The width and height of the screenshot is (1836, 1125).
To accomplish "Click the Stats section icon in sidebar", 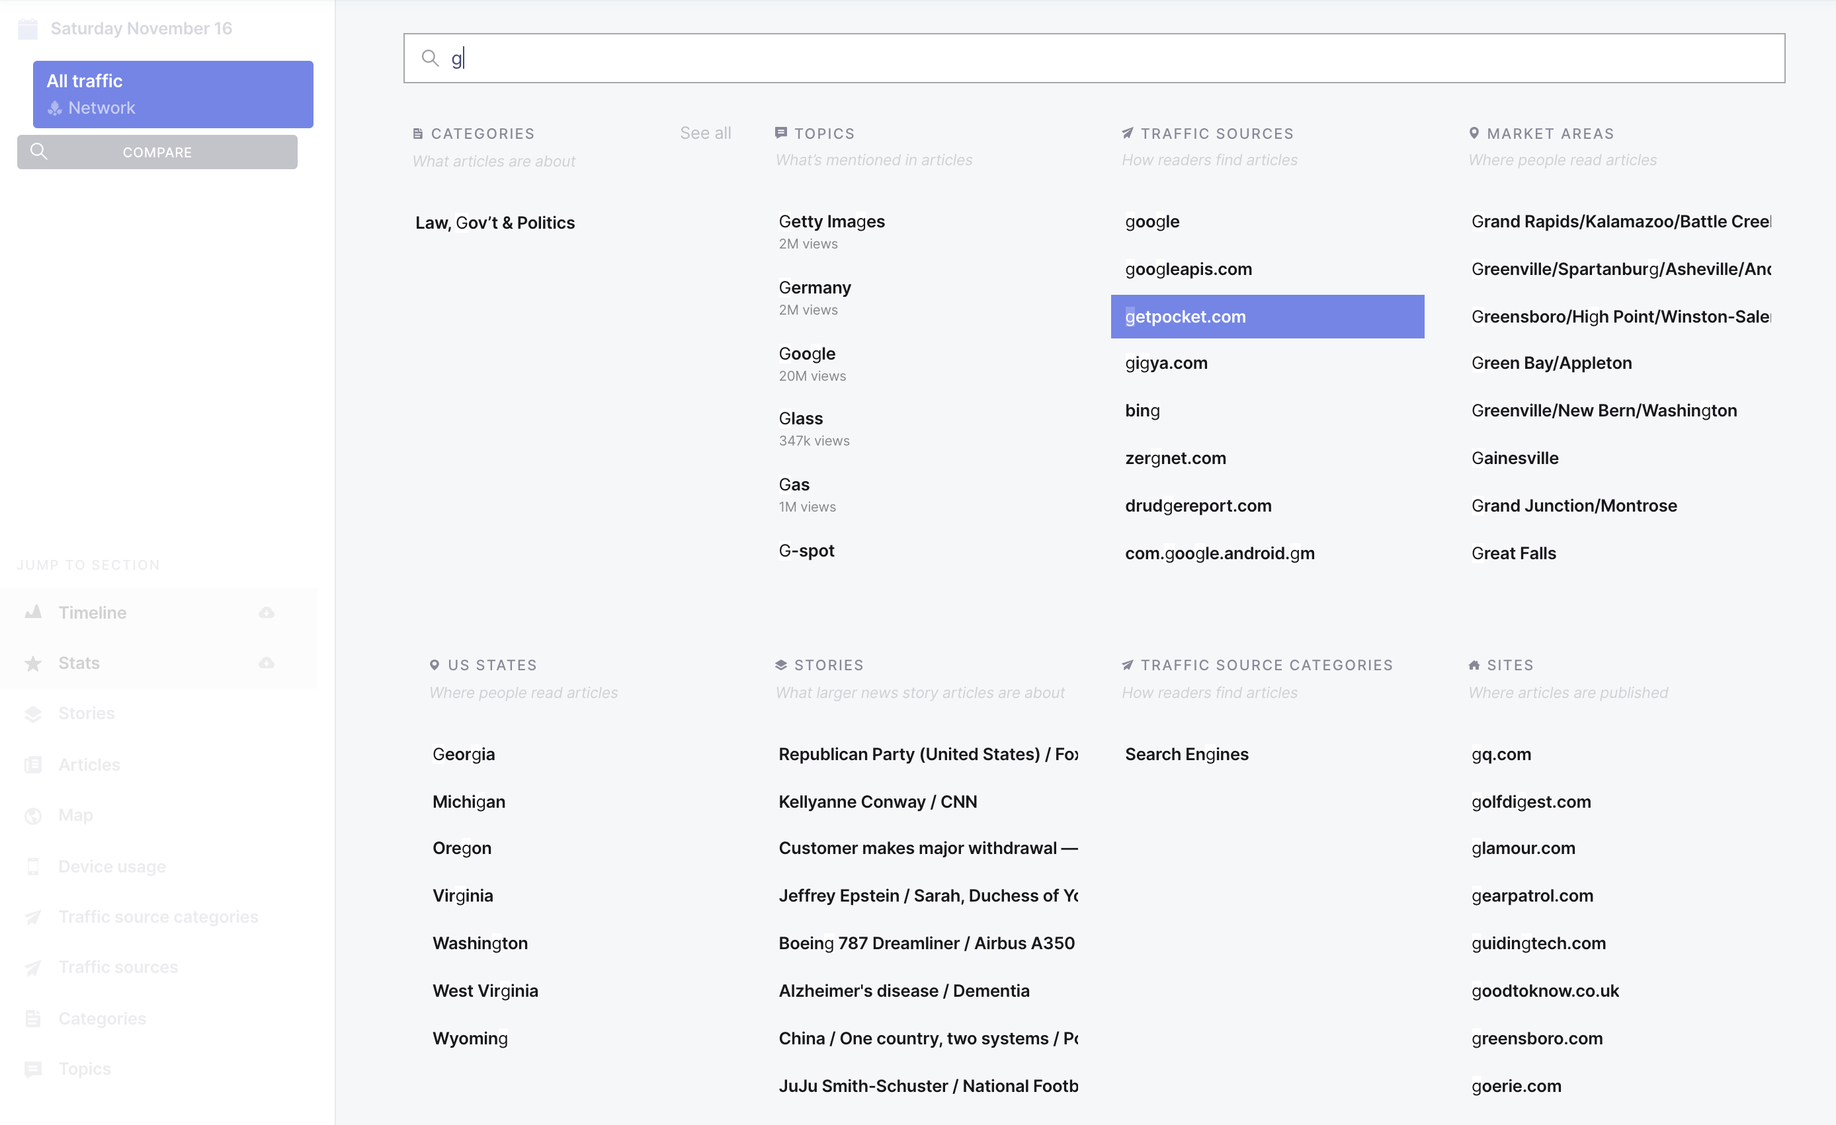I will pyautogui.click(x=34, y=662).
